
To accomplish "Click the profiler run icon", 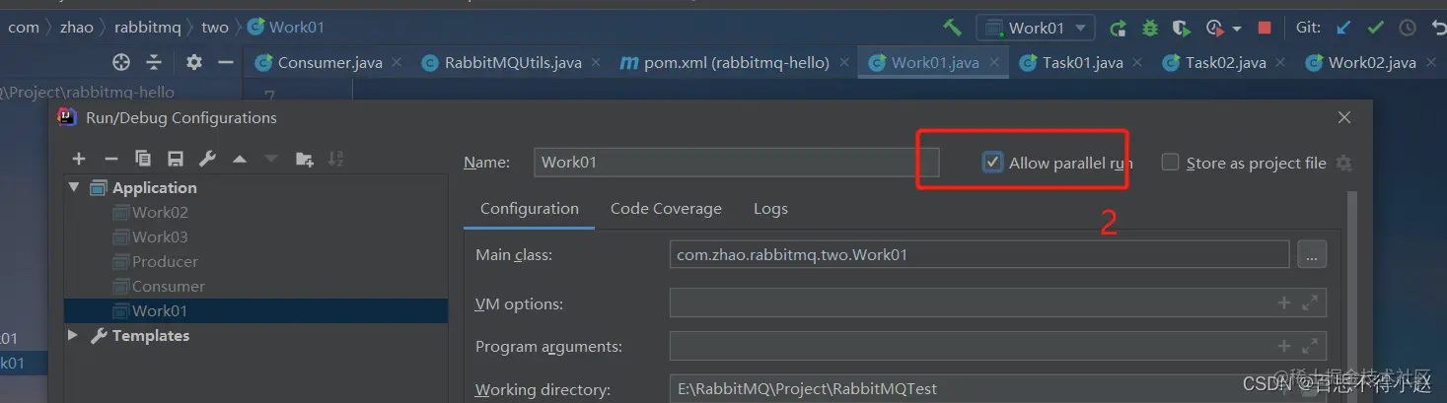I will click(x=1214, y=28).
